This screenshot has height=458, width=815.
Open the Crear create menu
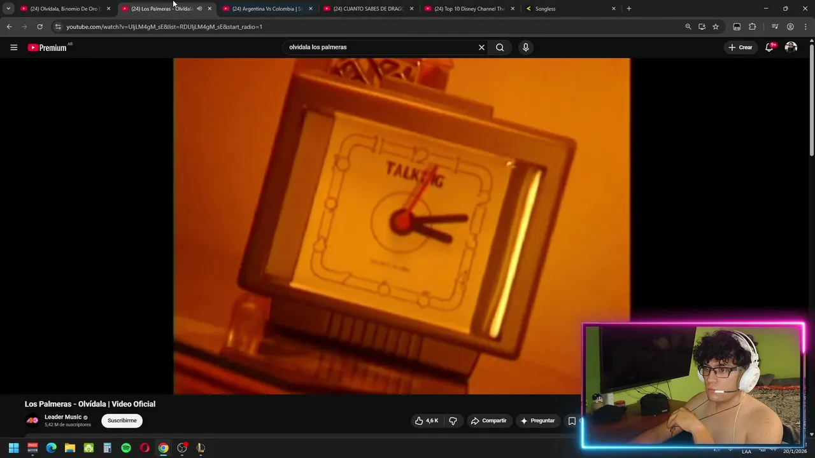[x=740, y=47]
